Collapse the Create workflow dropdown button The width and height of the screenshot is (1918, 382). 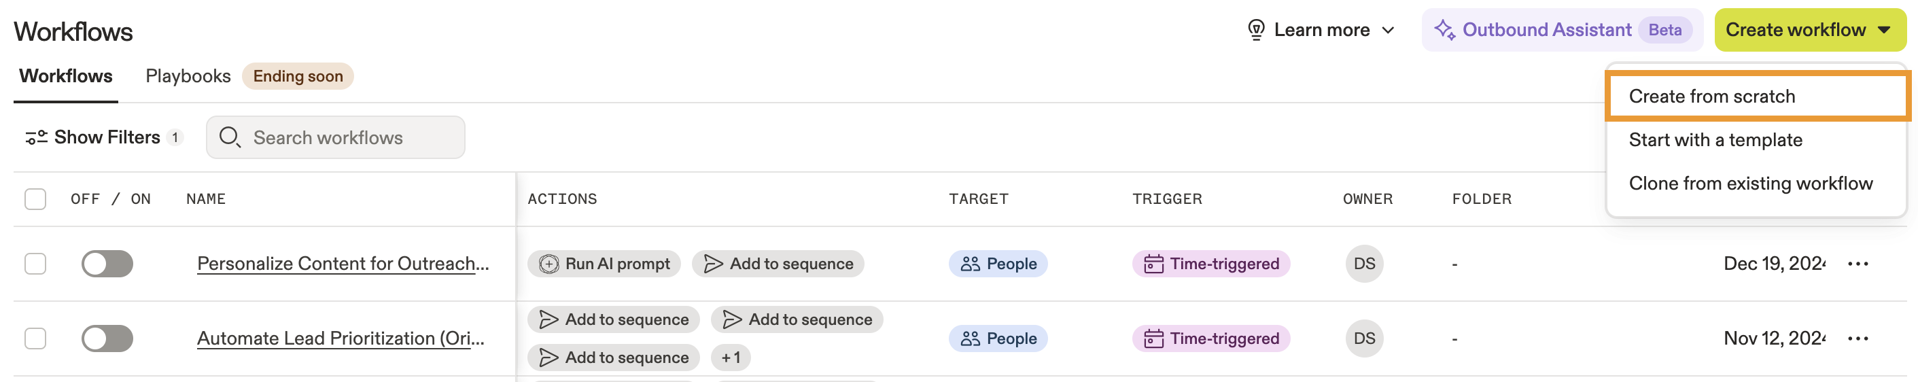1810,30
